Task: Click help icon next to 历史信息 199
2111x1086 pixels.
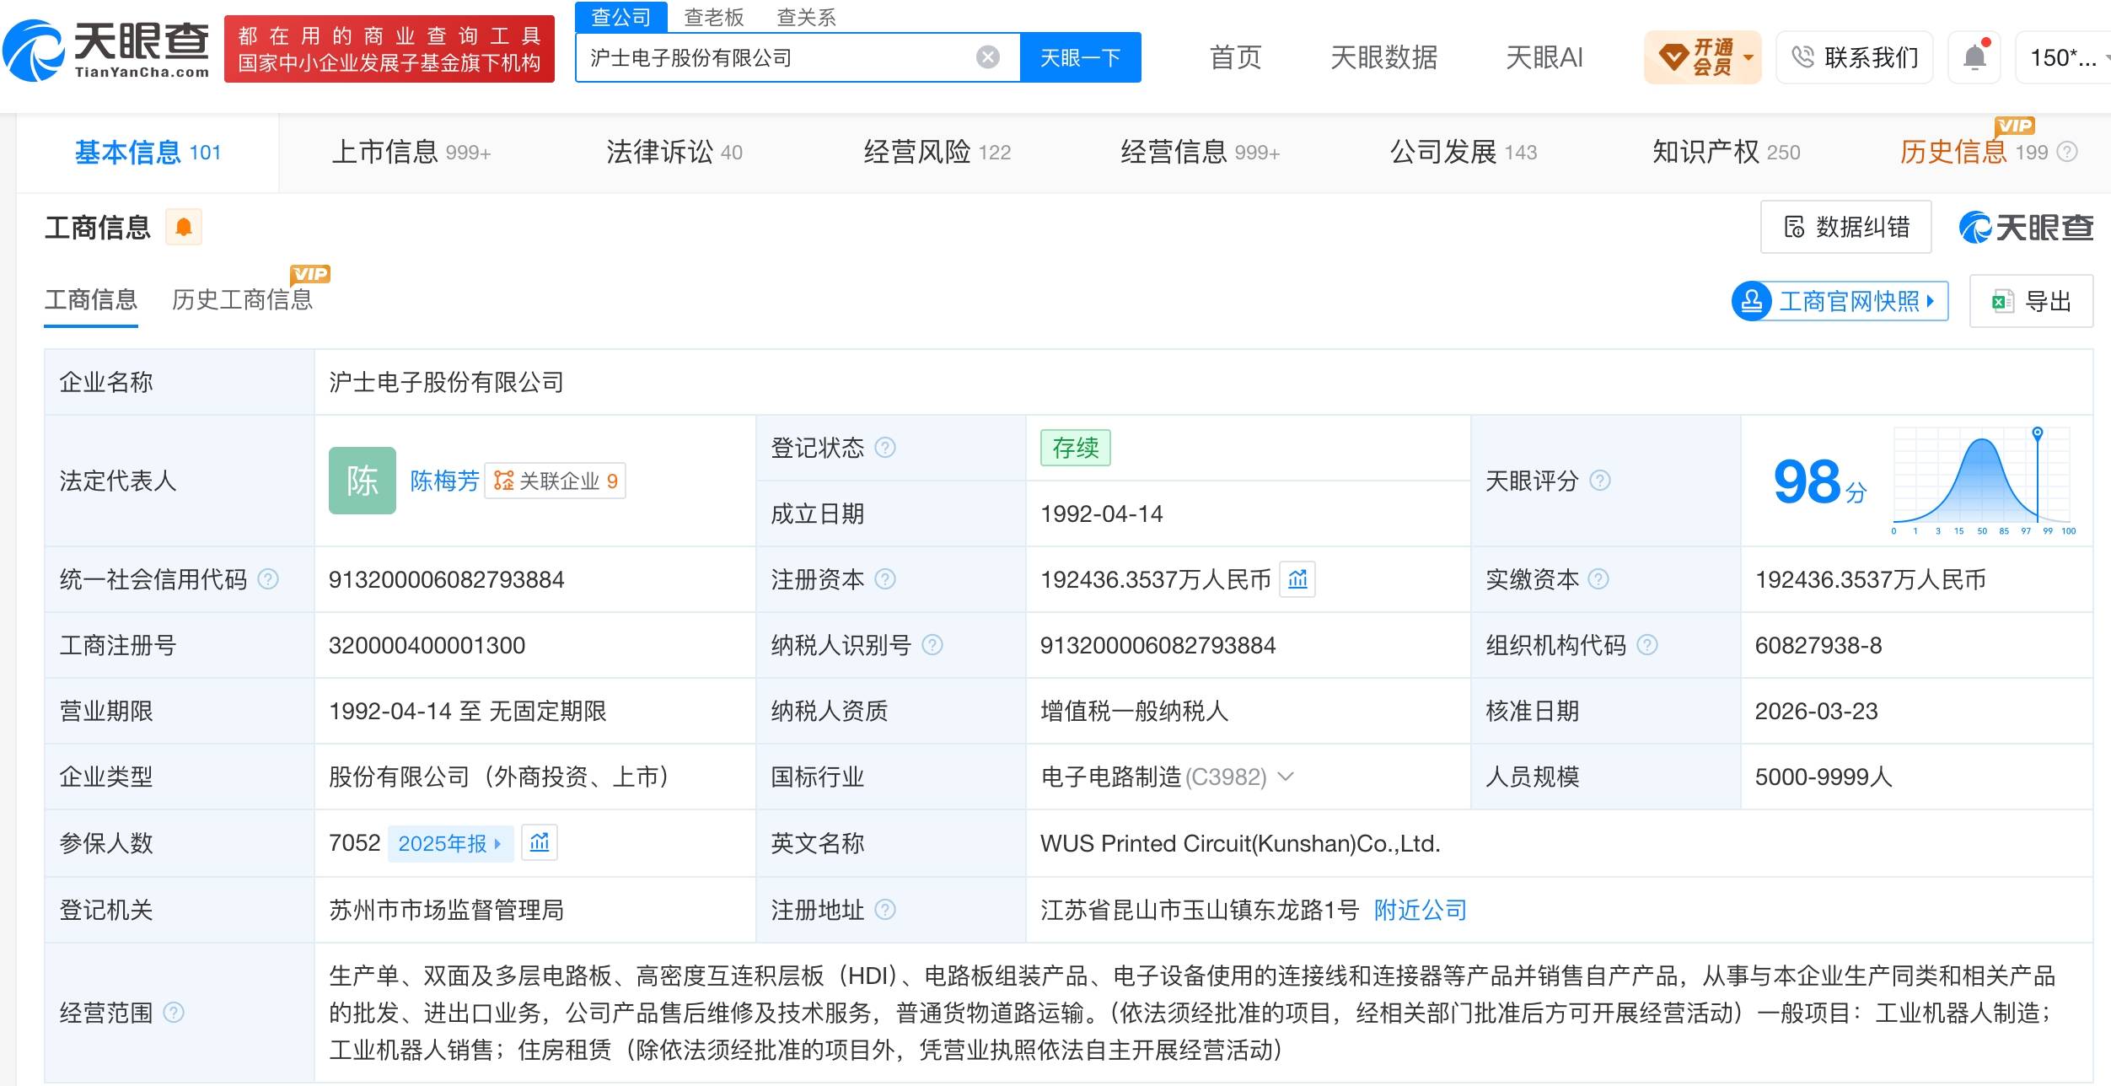Action: pos(2067,152)
